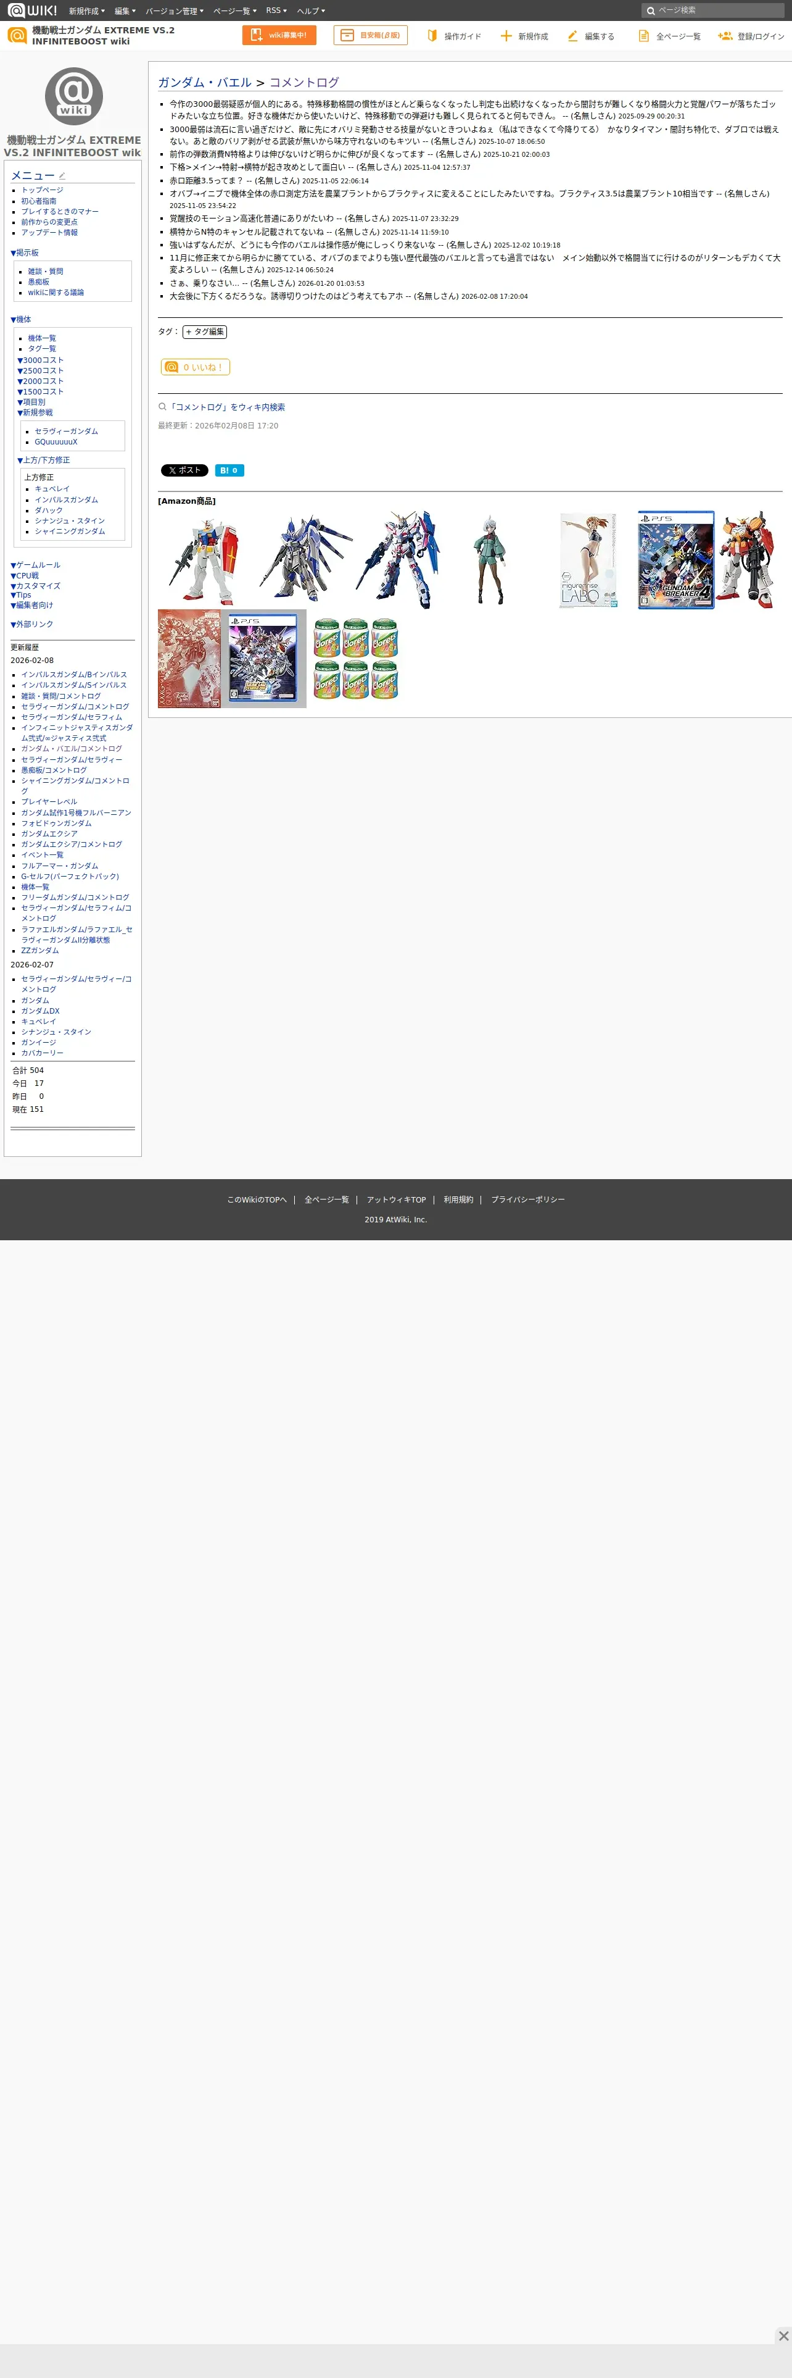Click the 目安箱(β版) button
The width and height of the screenshot is (792, 2378).
click(x=371, y=35)
